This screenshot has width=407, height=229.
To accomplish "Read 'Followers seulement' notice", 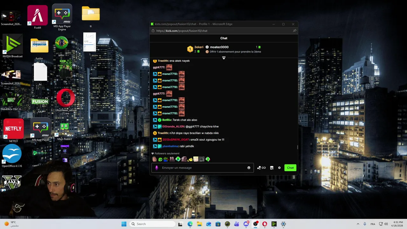I will tap(167, 153).
